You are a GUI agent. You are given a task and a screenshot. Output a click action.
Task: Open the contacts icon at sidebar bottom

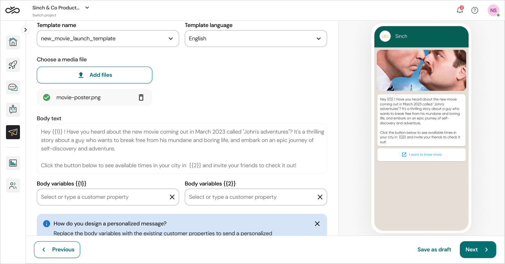[13, 185]
